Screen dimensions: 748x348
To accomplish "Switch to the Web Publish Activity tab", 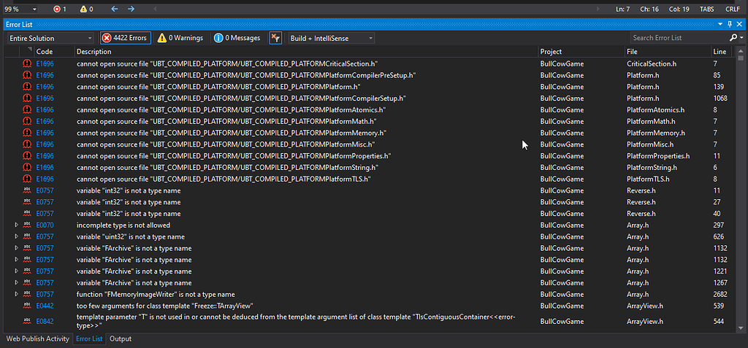I will pos(38,339).
